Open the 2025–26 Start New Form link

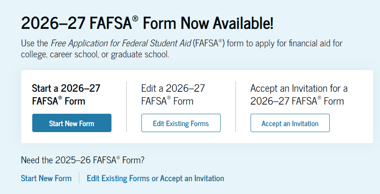click(46, 178)
